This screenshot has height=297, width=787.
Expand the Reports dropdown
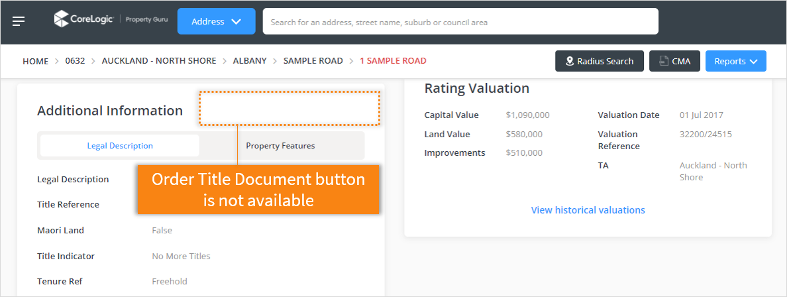point(736,61)
